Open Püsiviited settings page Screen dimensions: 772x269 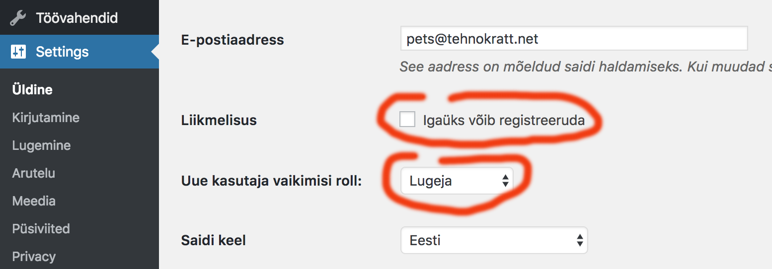pos(41,229)
